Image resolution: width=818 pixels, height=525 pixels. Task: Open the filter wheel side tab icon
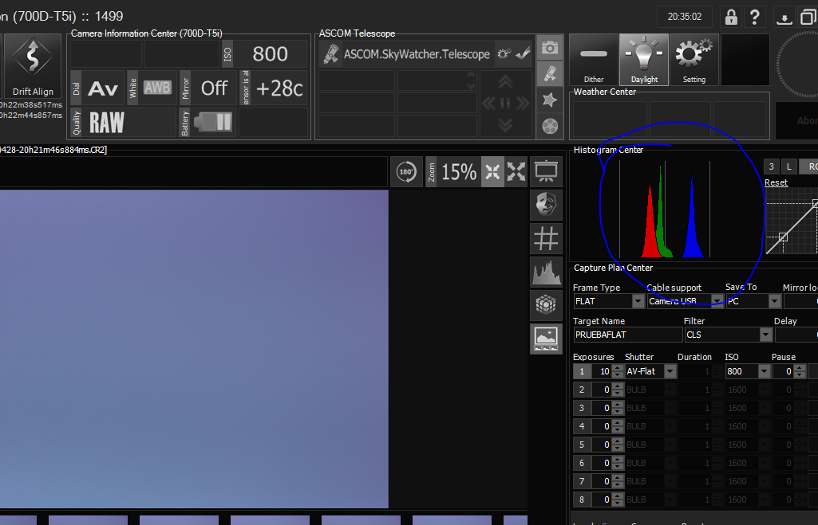[550, 126]
